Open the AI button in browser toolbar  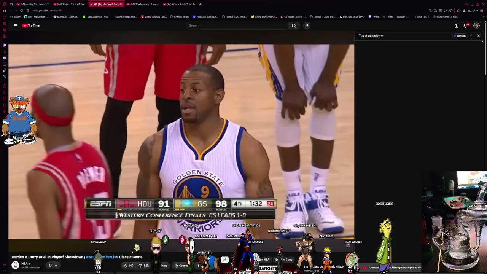476,11
